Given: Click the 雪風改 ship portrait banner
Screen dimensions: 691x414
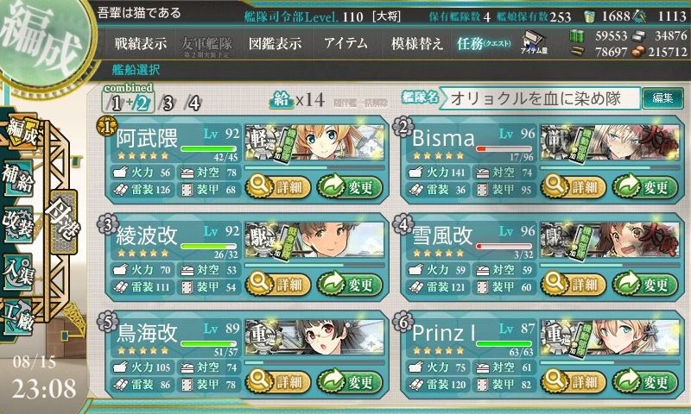Looking at the screenshot, I should pyautogui.click(x=610, y=241).
